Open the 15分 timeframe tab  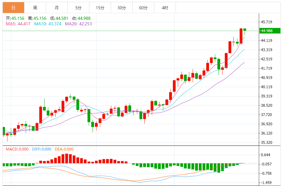[x=100, y=8]
